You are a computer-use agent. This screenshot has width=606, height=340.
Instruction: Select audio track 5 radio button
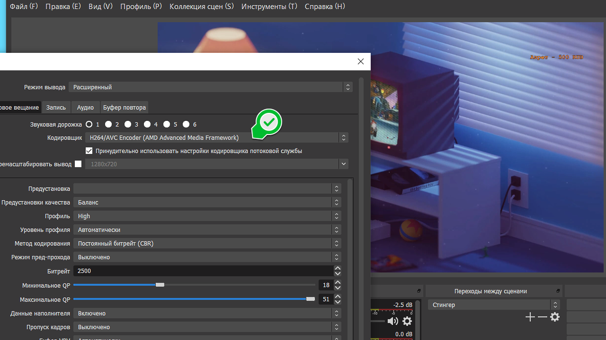click(167, 124)
